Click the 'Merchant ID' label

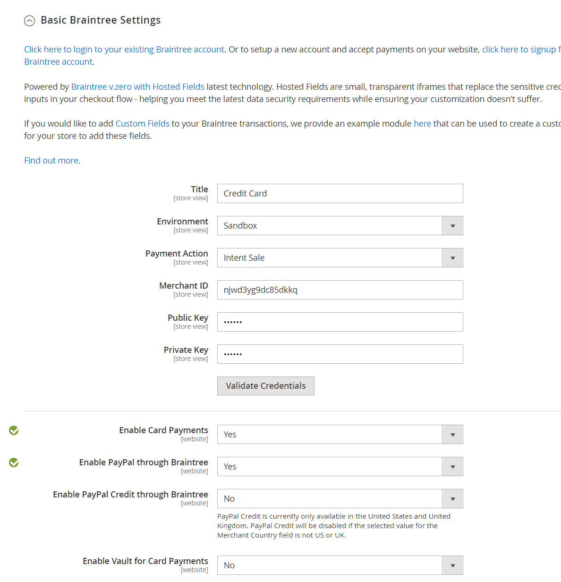[184, 286]
